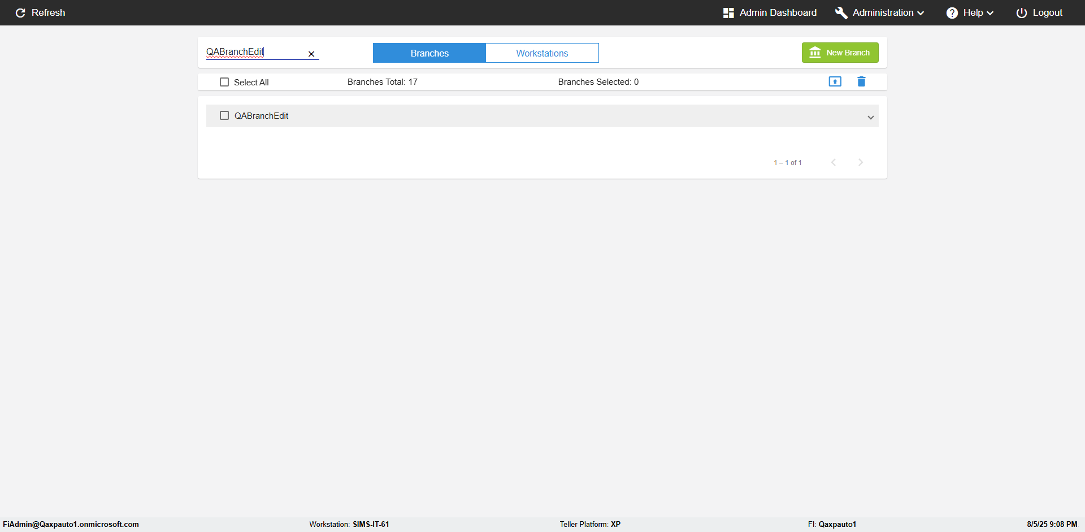The height and width of the screenshot is (532, 1085).
Task: Go to next page arrow
Action: click(x=861, y=162)
